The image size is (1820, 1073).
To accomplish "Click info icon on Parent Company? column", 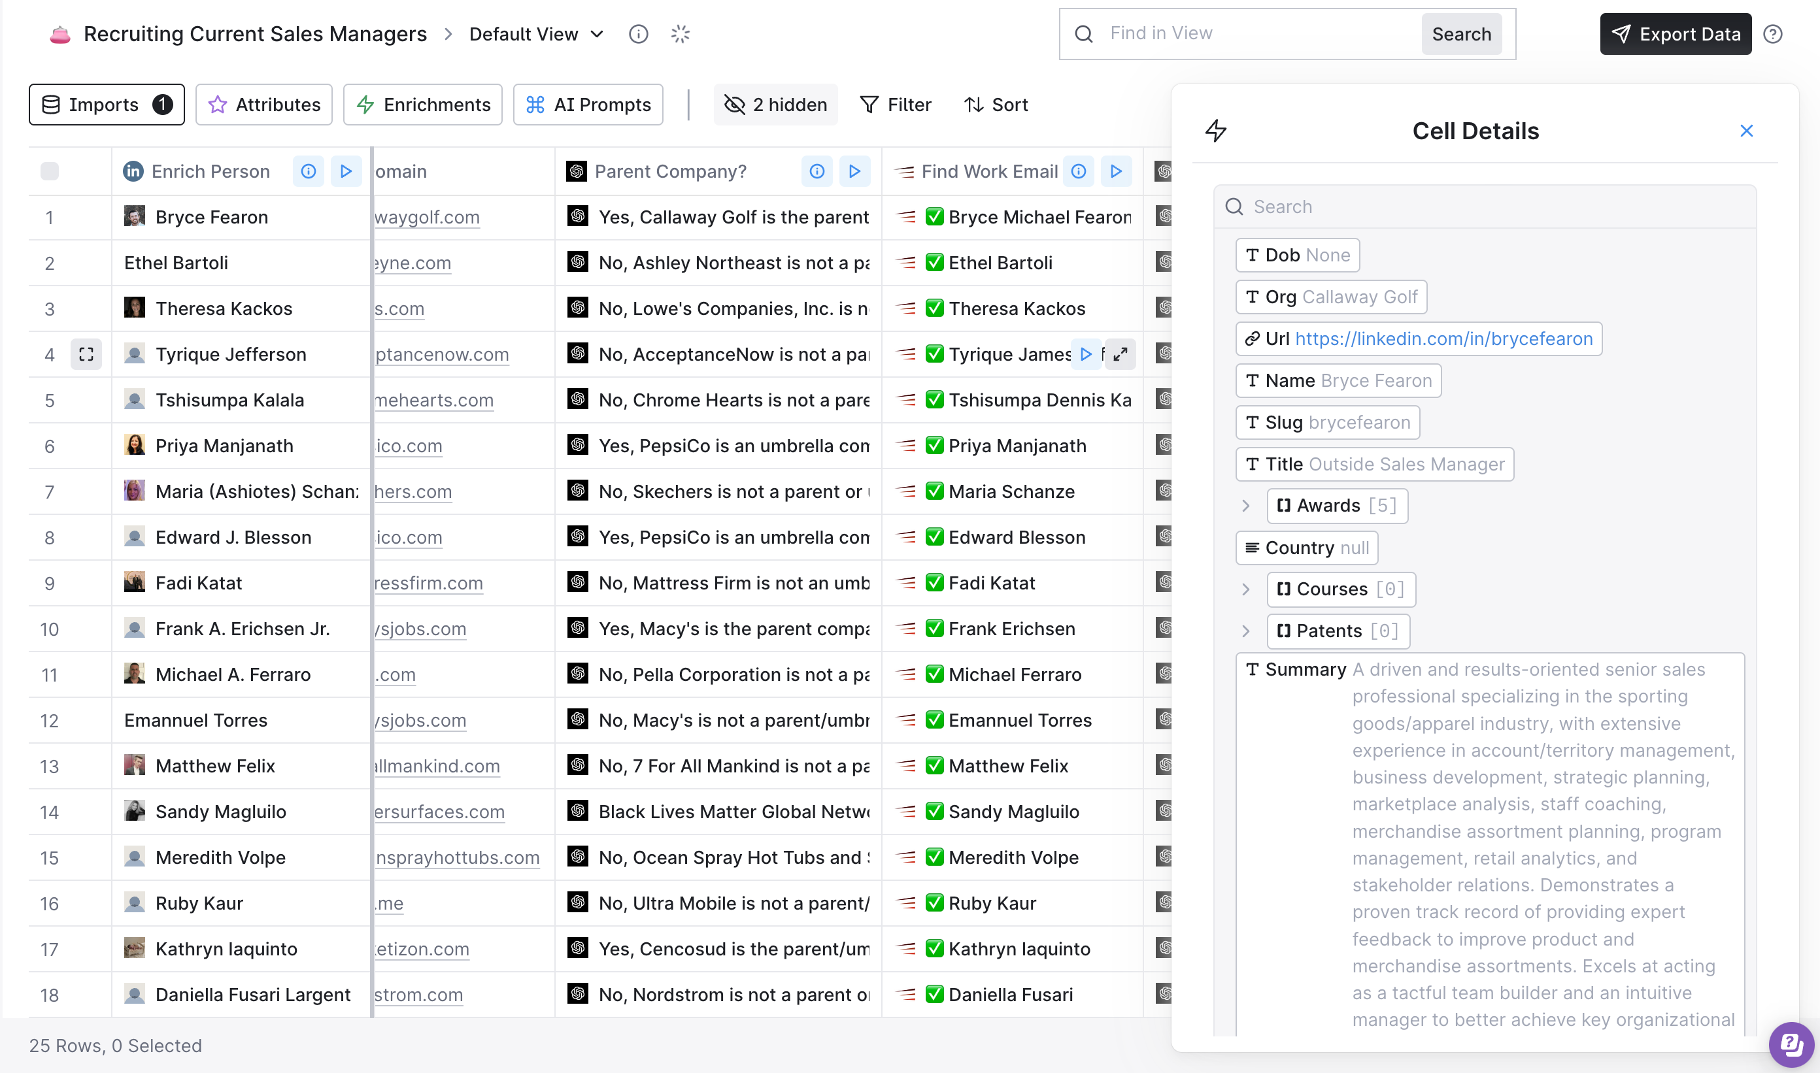I will pyautogui.click(x=817, y=171).
